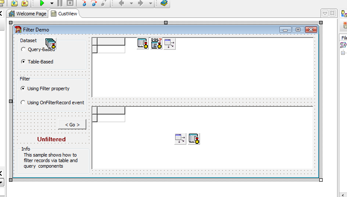Click the Pause toolbar icon
Viewport: 347px width, 197px height.
click(60, 3)
